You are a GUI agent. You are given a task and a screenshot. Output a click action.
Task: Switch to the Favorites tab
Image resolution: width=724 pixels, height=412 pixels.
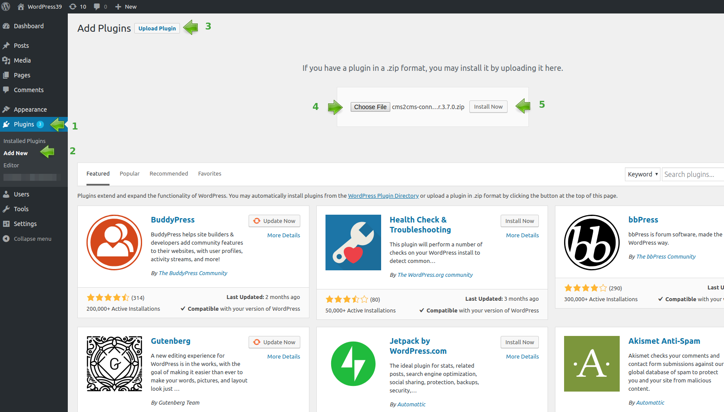click(x=209, y=174)
